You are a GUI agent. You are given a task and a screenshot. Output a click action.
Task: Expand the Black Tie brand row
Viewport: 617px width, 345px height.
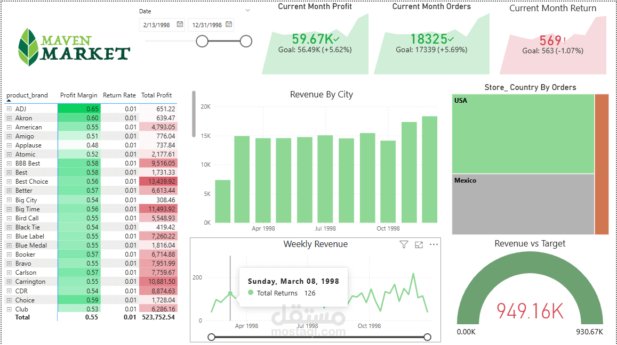[9, 227]
